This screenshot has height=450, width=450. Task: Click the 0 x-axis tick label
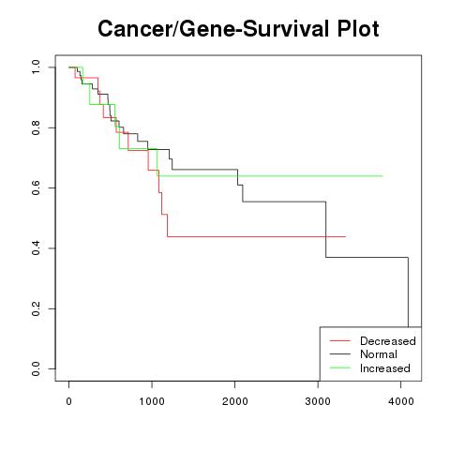click(x=68, y=401)
